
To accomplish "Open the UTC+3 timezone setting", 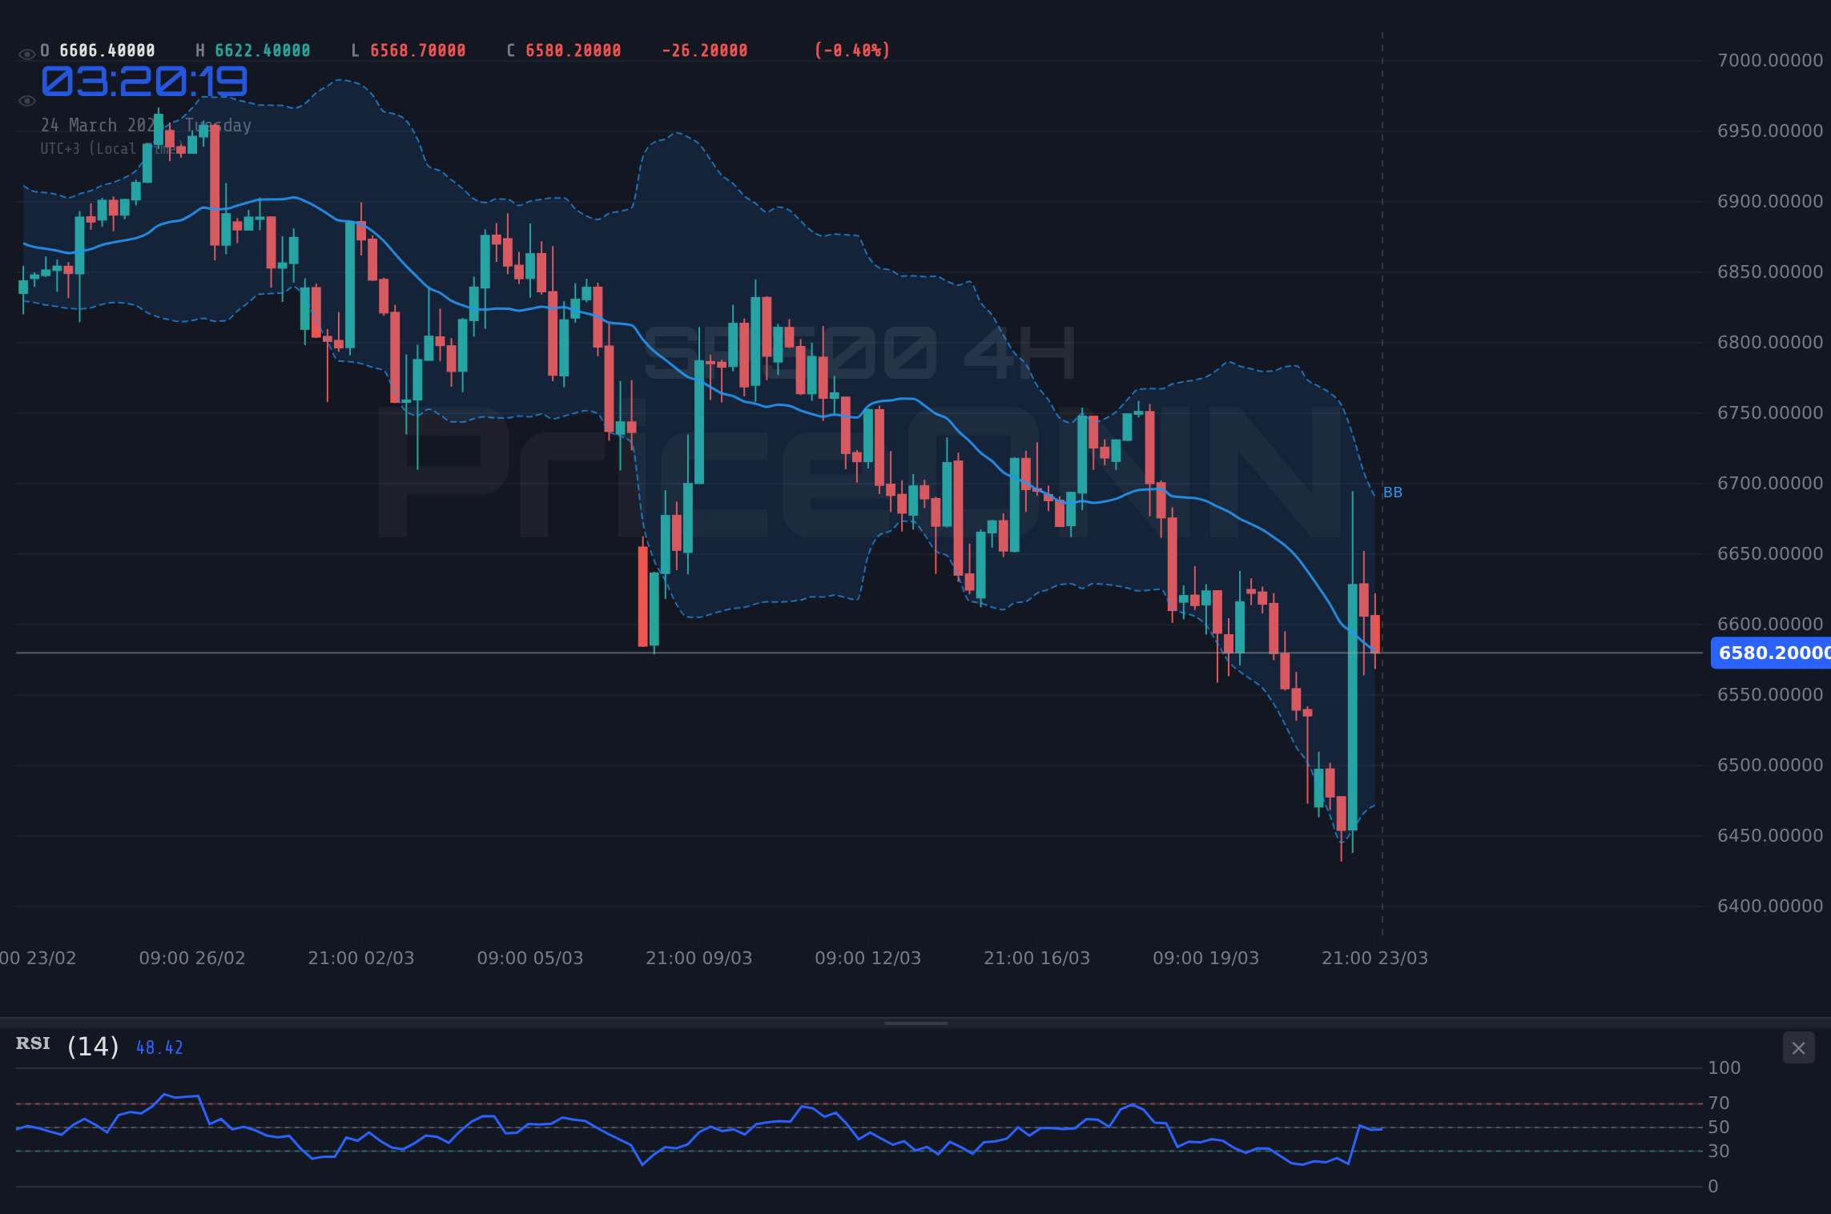I will tap(110, 148).
